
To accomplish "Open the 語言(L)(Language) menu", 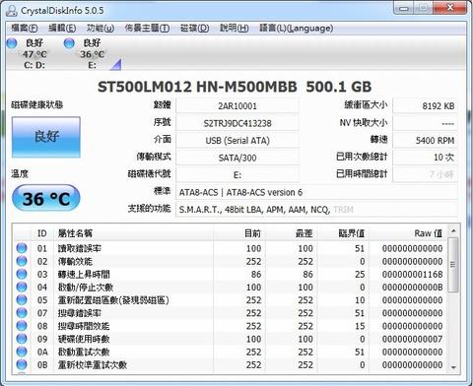I will coord(297,29).
